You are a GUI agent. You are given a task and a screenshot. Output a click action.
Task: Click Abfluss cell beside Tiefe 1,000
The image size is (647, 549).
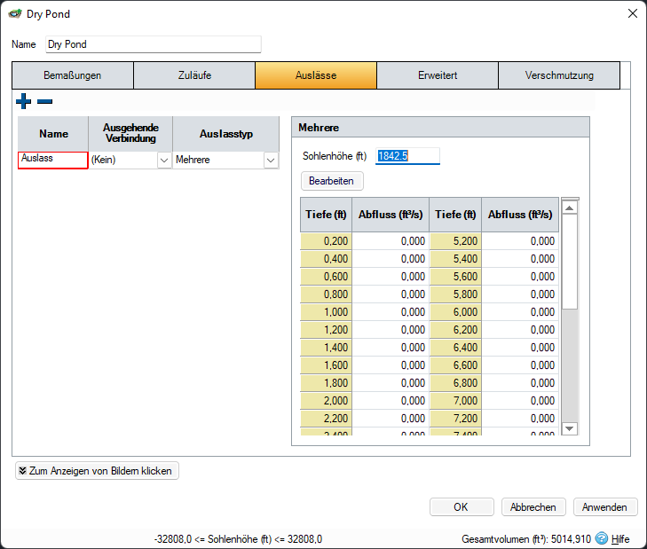[x=391, y=312]
